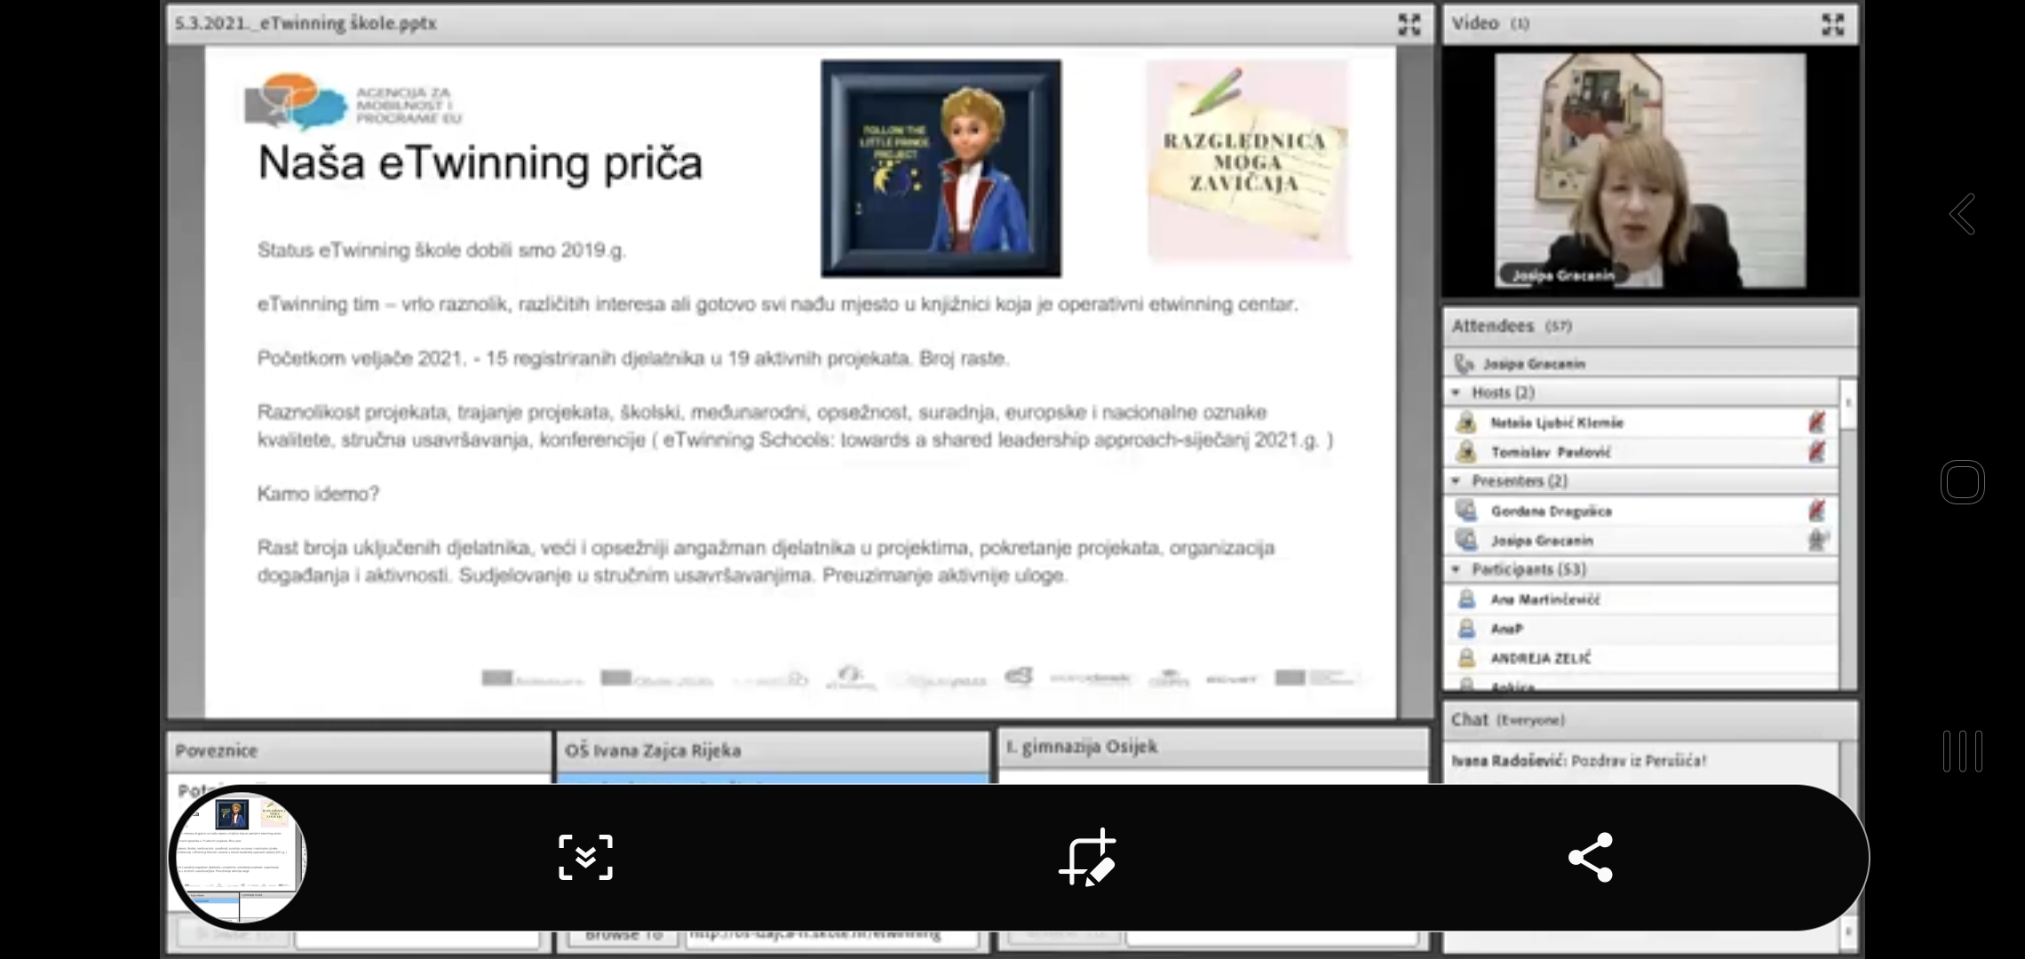
Task: Collapse the Hosts (2) group
Action: 1456,392
